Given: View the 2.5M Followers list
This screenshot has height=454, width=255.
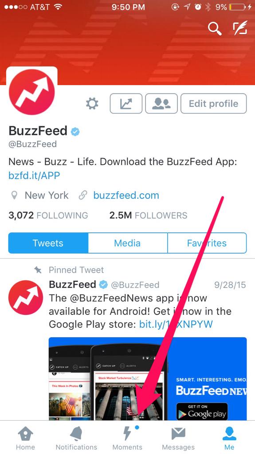Looking at the screenshot, I should click(x=148, y=215).
